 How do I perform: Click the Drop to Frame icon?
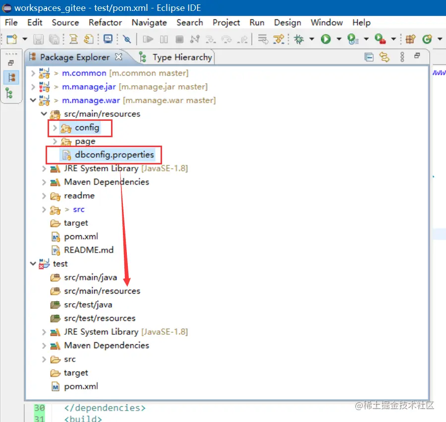click(263, 39)
